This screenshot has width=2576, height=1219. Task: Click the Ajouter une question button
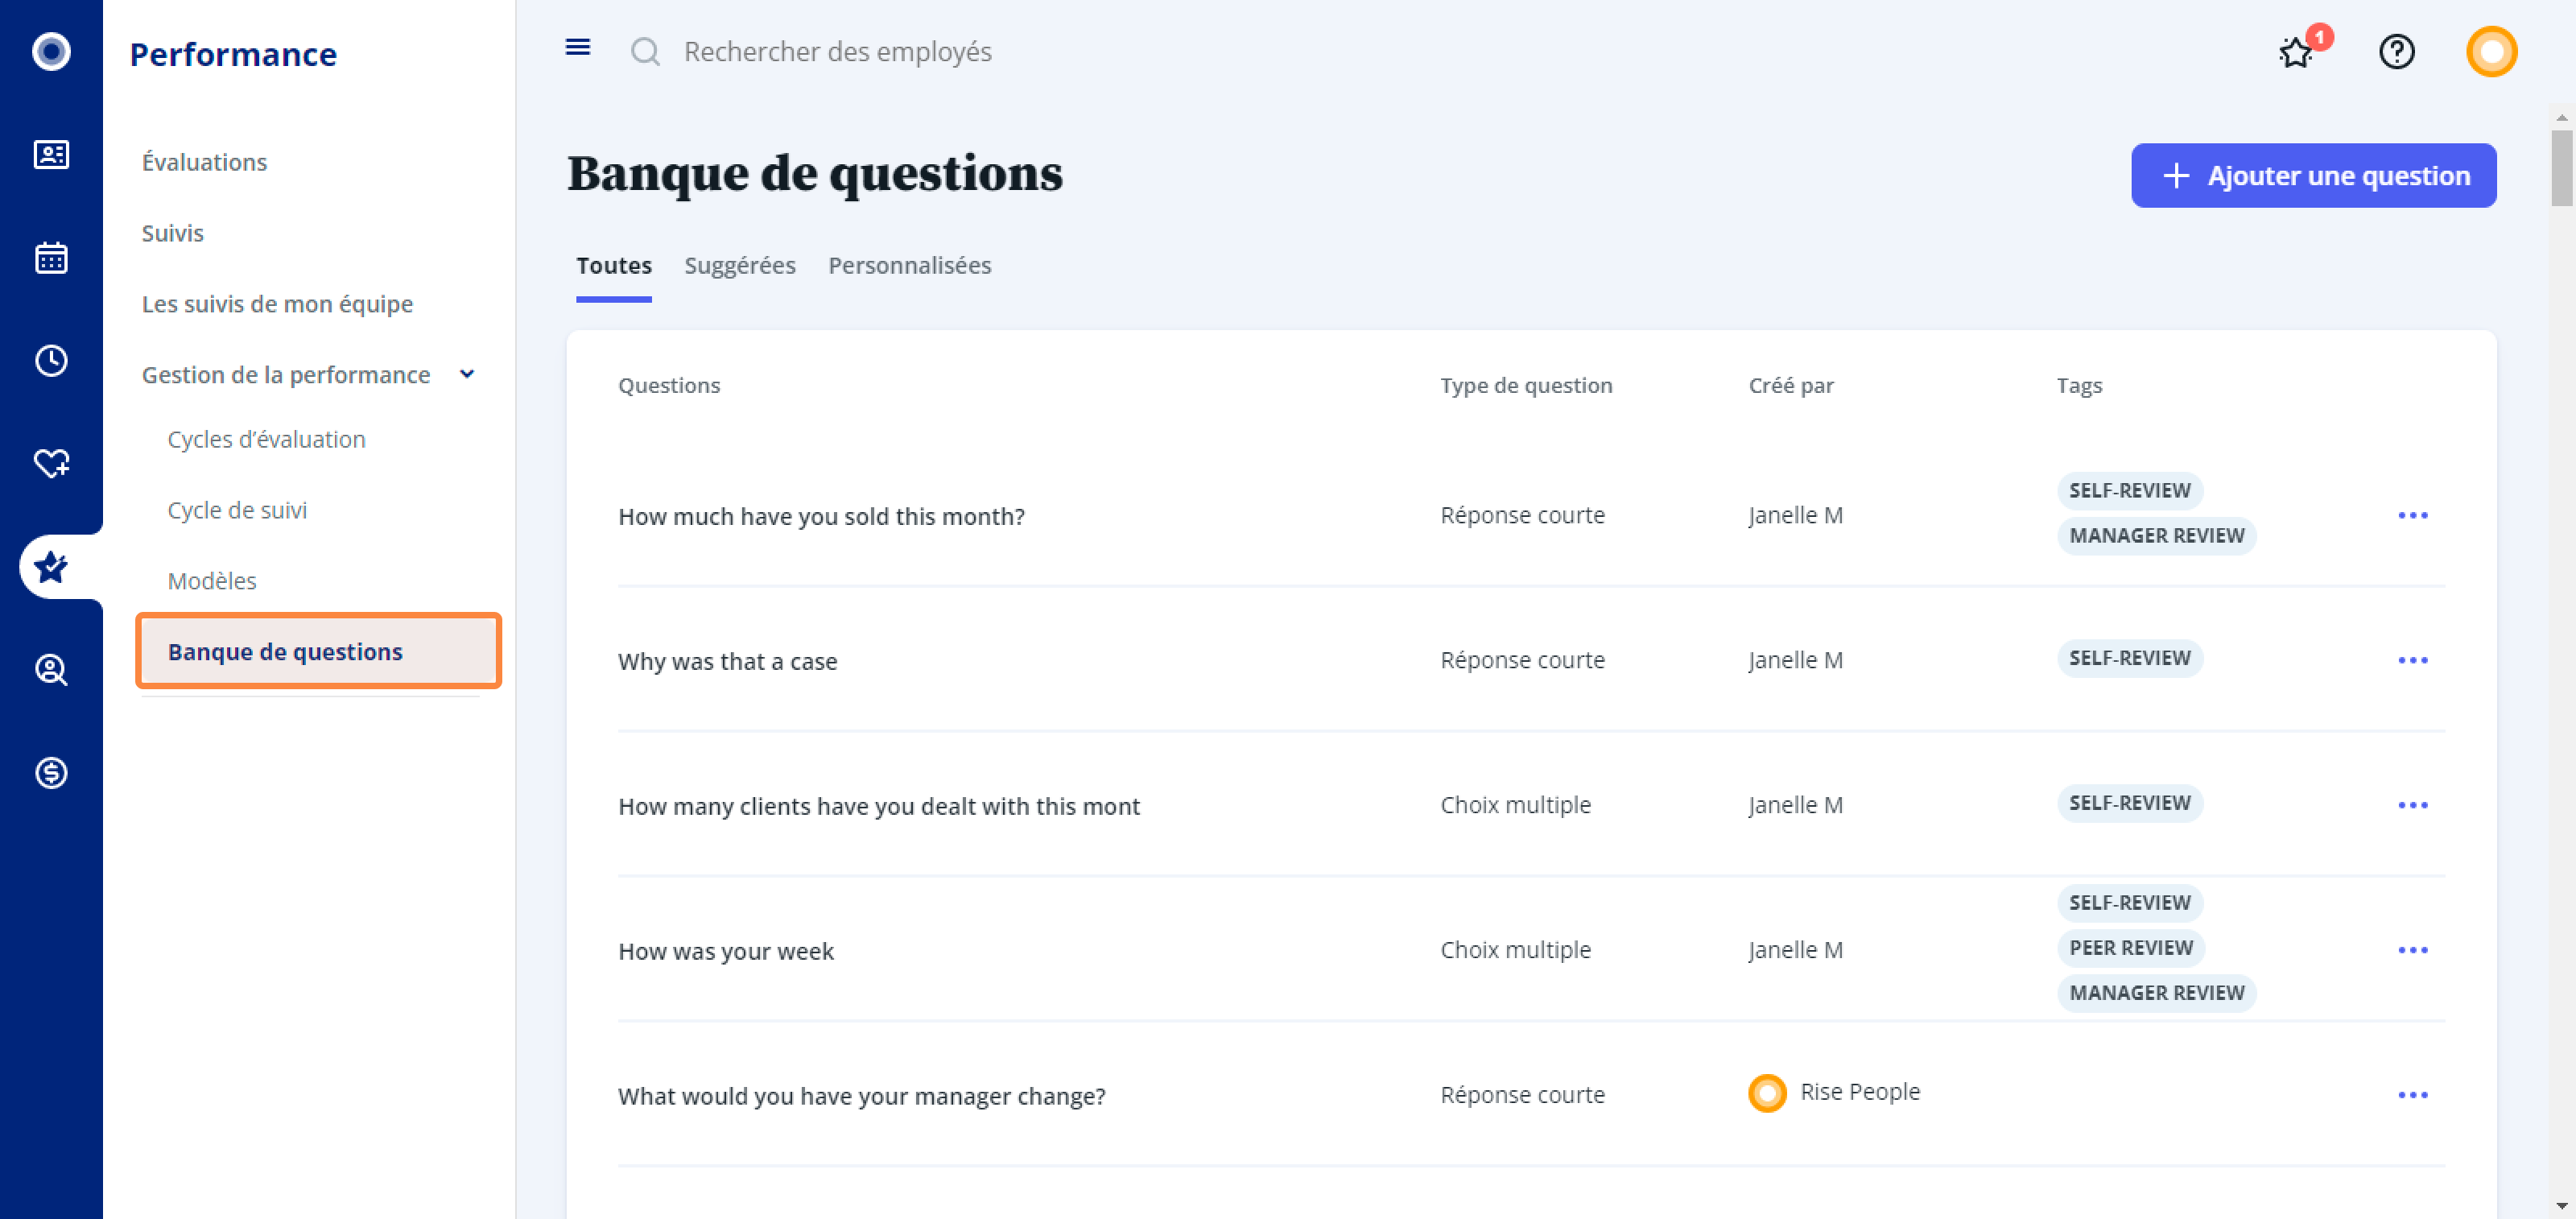pos(2313,175)
